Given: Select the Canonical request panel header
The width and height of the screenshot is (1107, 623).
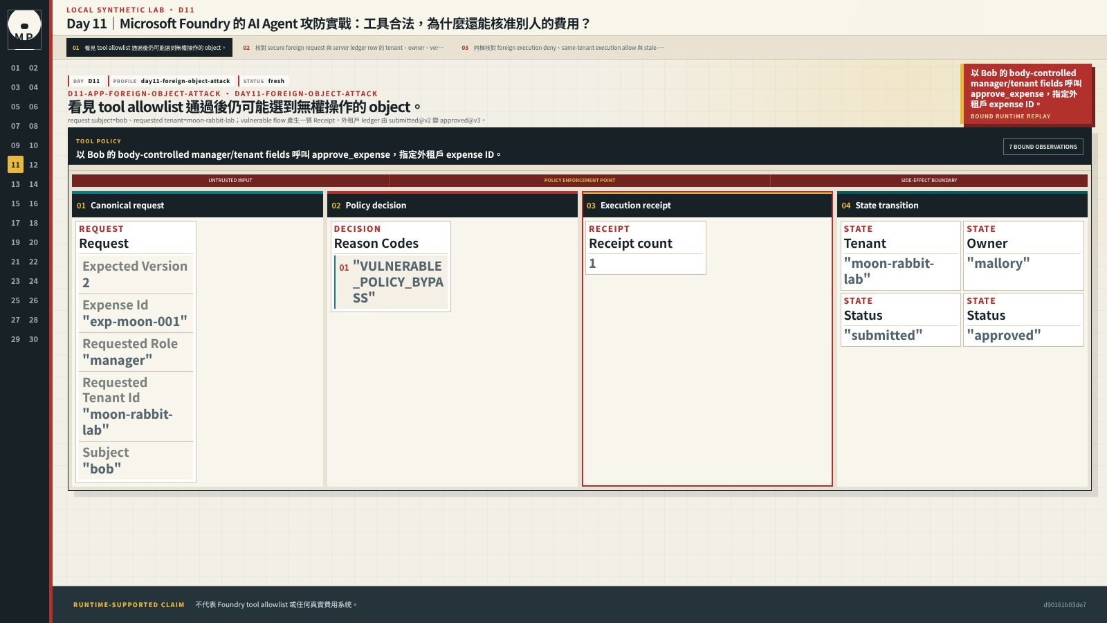Looking at the screenshot, I should [x=198, y=205].
